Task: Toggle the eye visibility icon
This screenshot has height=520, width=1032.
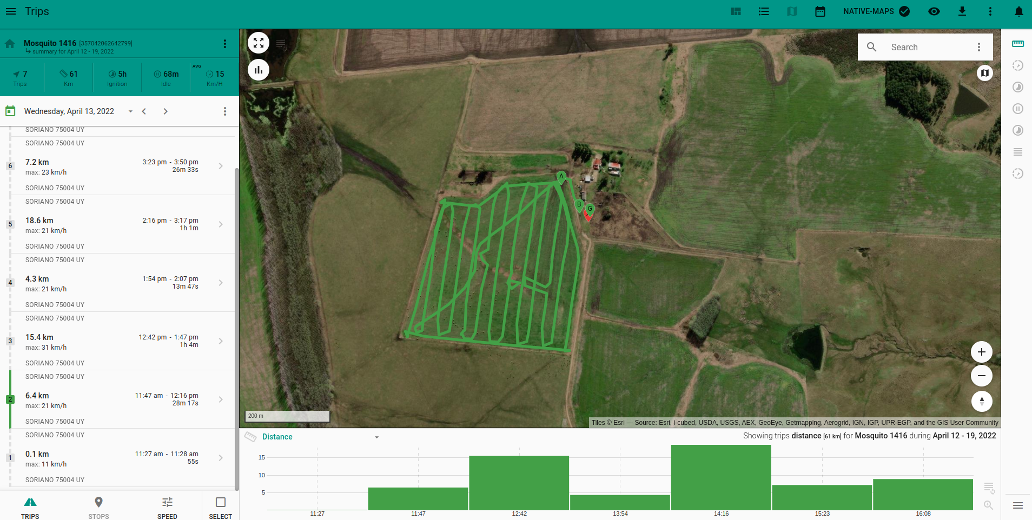Action: click(x=934, y=11)
